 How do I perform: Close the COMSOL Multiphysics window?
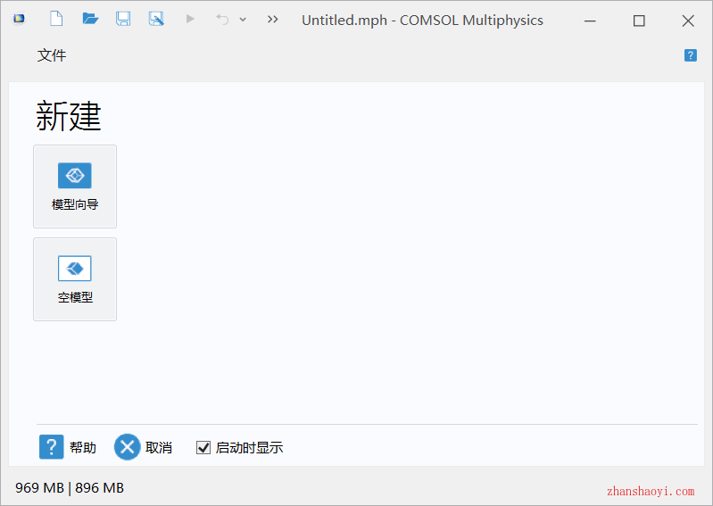[x=688, y=21]
